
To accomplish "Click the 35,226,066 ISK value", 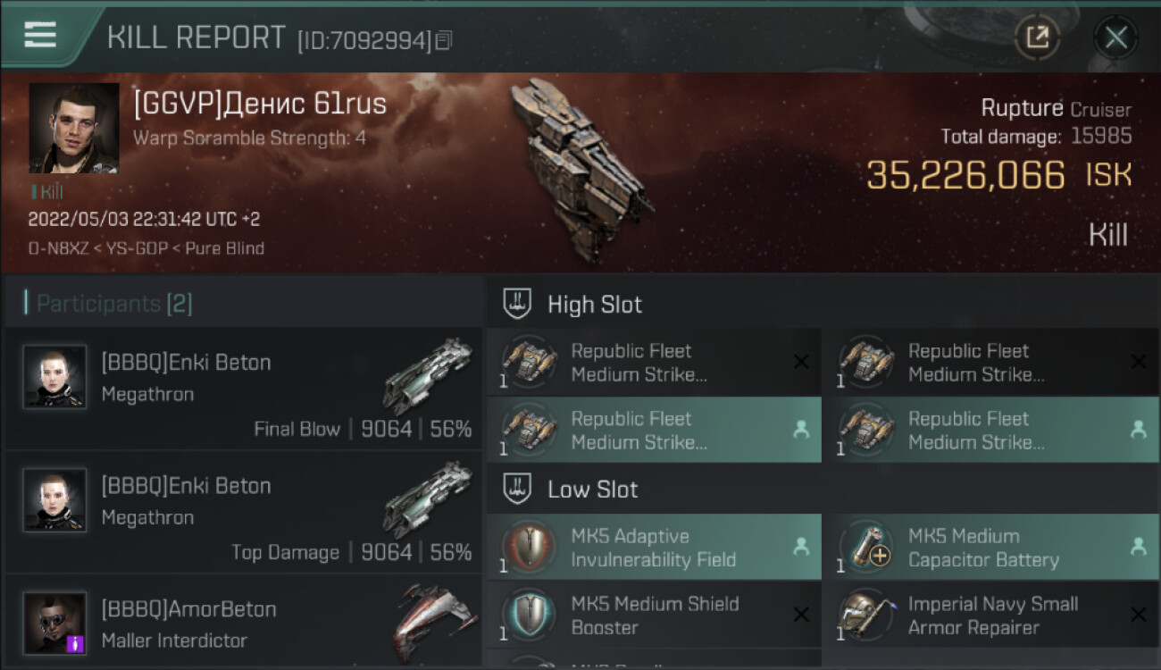I will click(x=998, y=176).
